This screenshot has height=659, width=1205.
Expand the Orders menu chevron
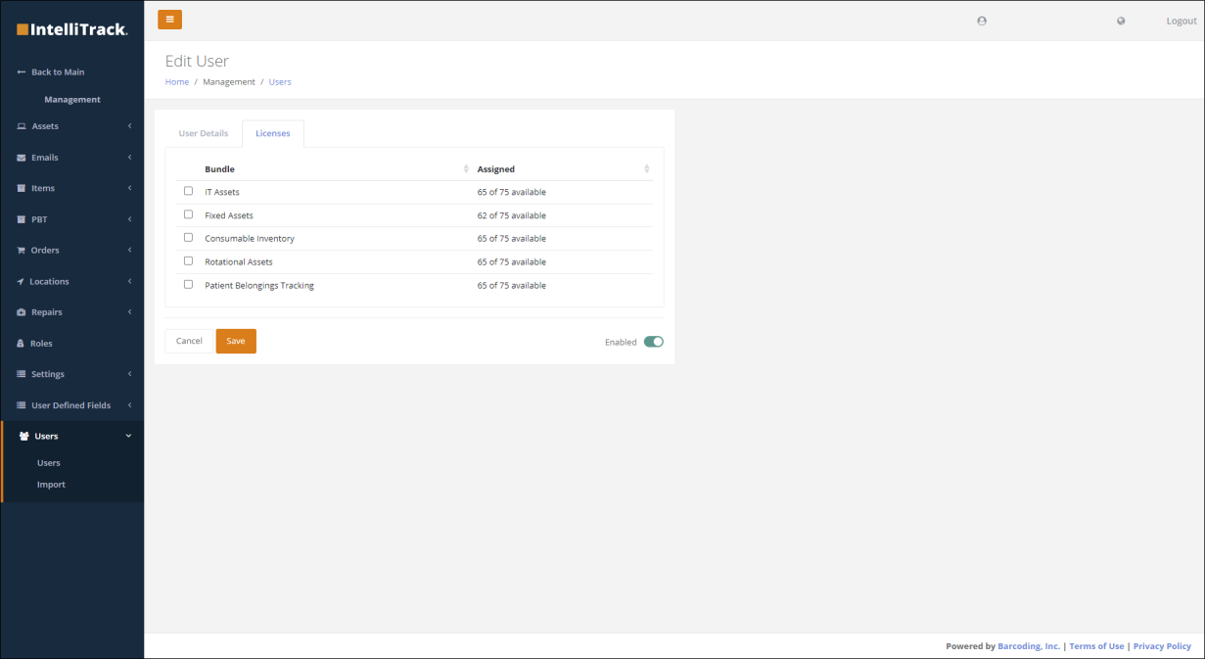point(129,251)
